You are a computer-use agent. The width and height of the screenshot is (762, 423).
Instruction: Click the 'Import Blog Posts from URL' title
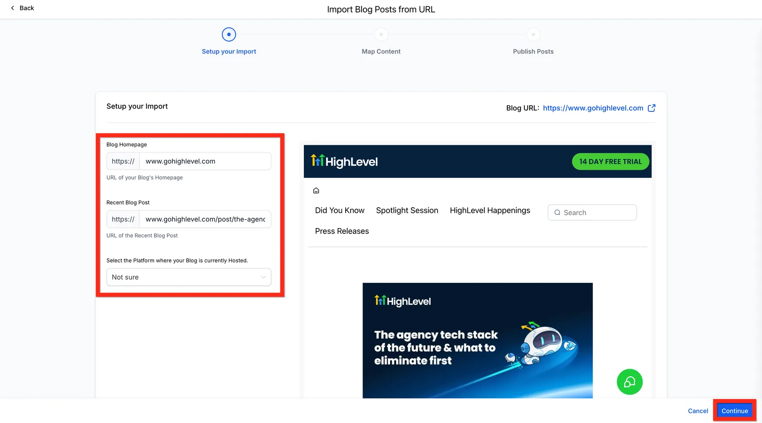click(x=381, y=10)
